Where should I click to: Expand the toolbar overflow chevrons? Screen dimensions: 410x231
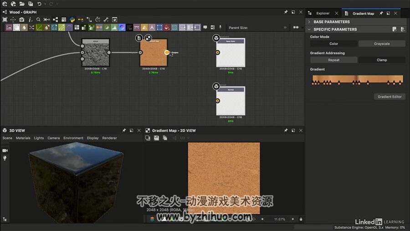pos(285,27)
